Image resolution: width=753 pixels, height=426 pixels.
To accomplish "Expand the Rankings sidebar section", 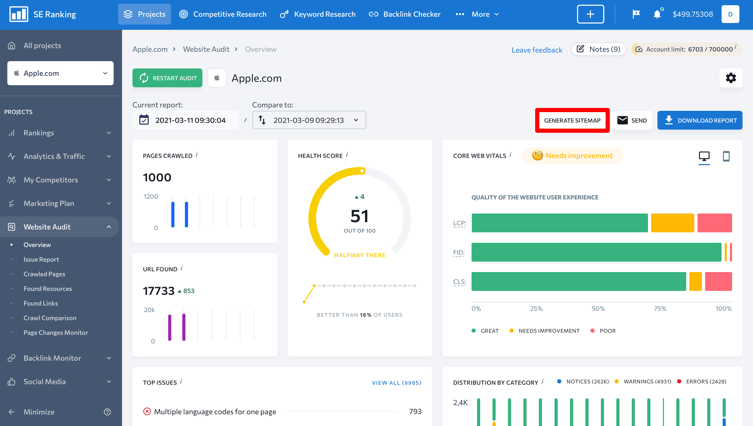I will tap(109, 133).
